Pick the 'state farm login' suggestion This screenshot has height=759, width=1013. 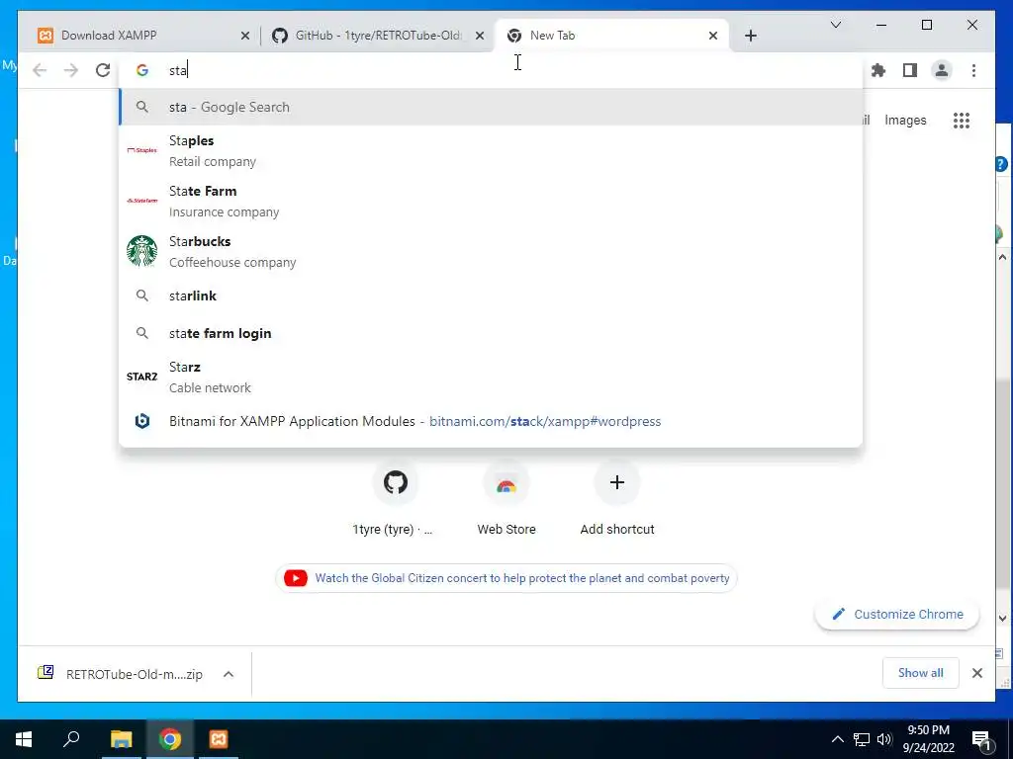tap(491, 333)
